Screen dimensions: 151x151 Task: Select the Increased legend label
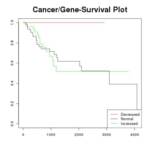click(129, 124)
